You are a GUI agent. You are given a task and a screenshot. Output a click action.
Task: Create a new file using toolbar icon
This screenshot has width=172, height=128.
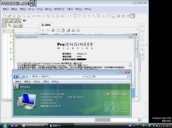[5, 16]
